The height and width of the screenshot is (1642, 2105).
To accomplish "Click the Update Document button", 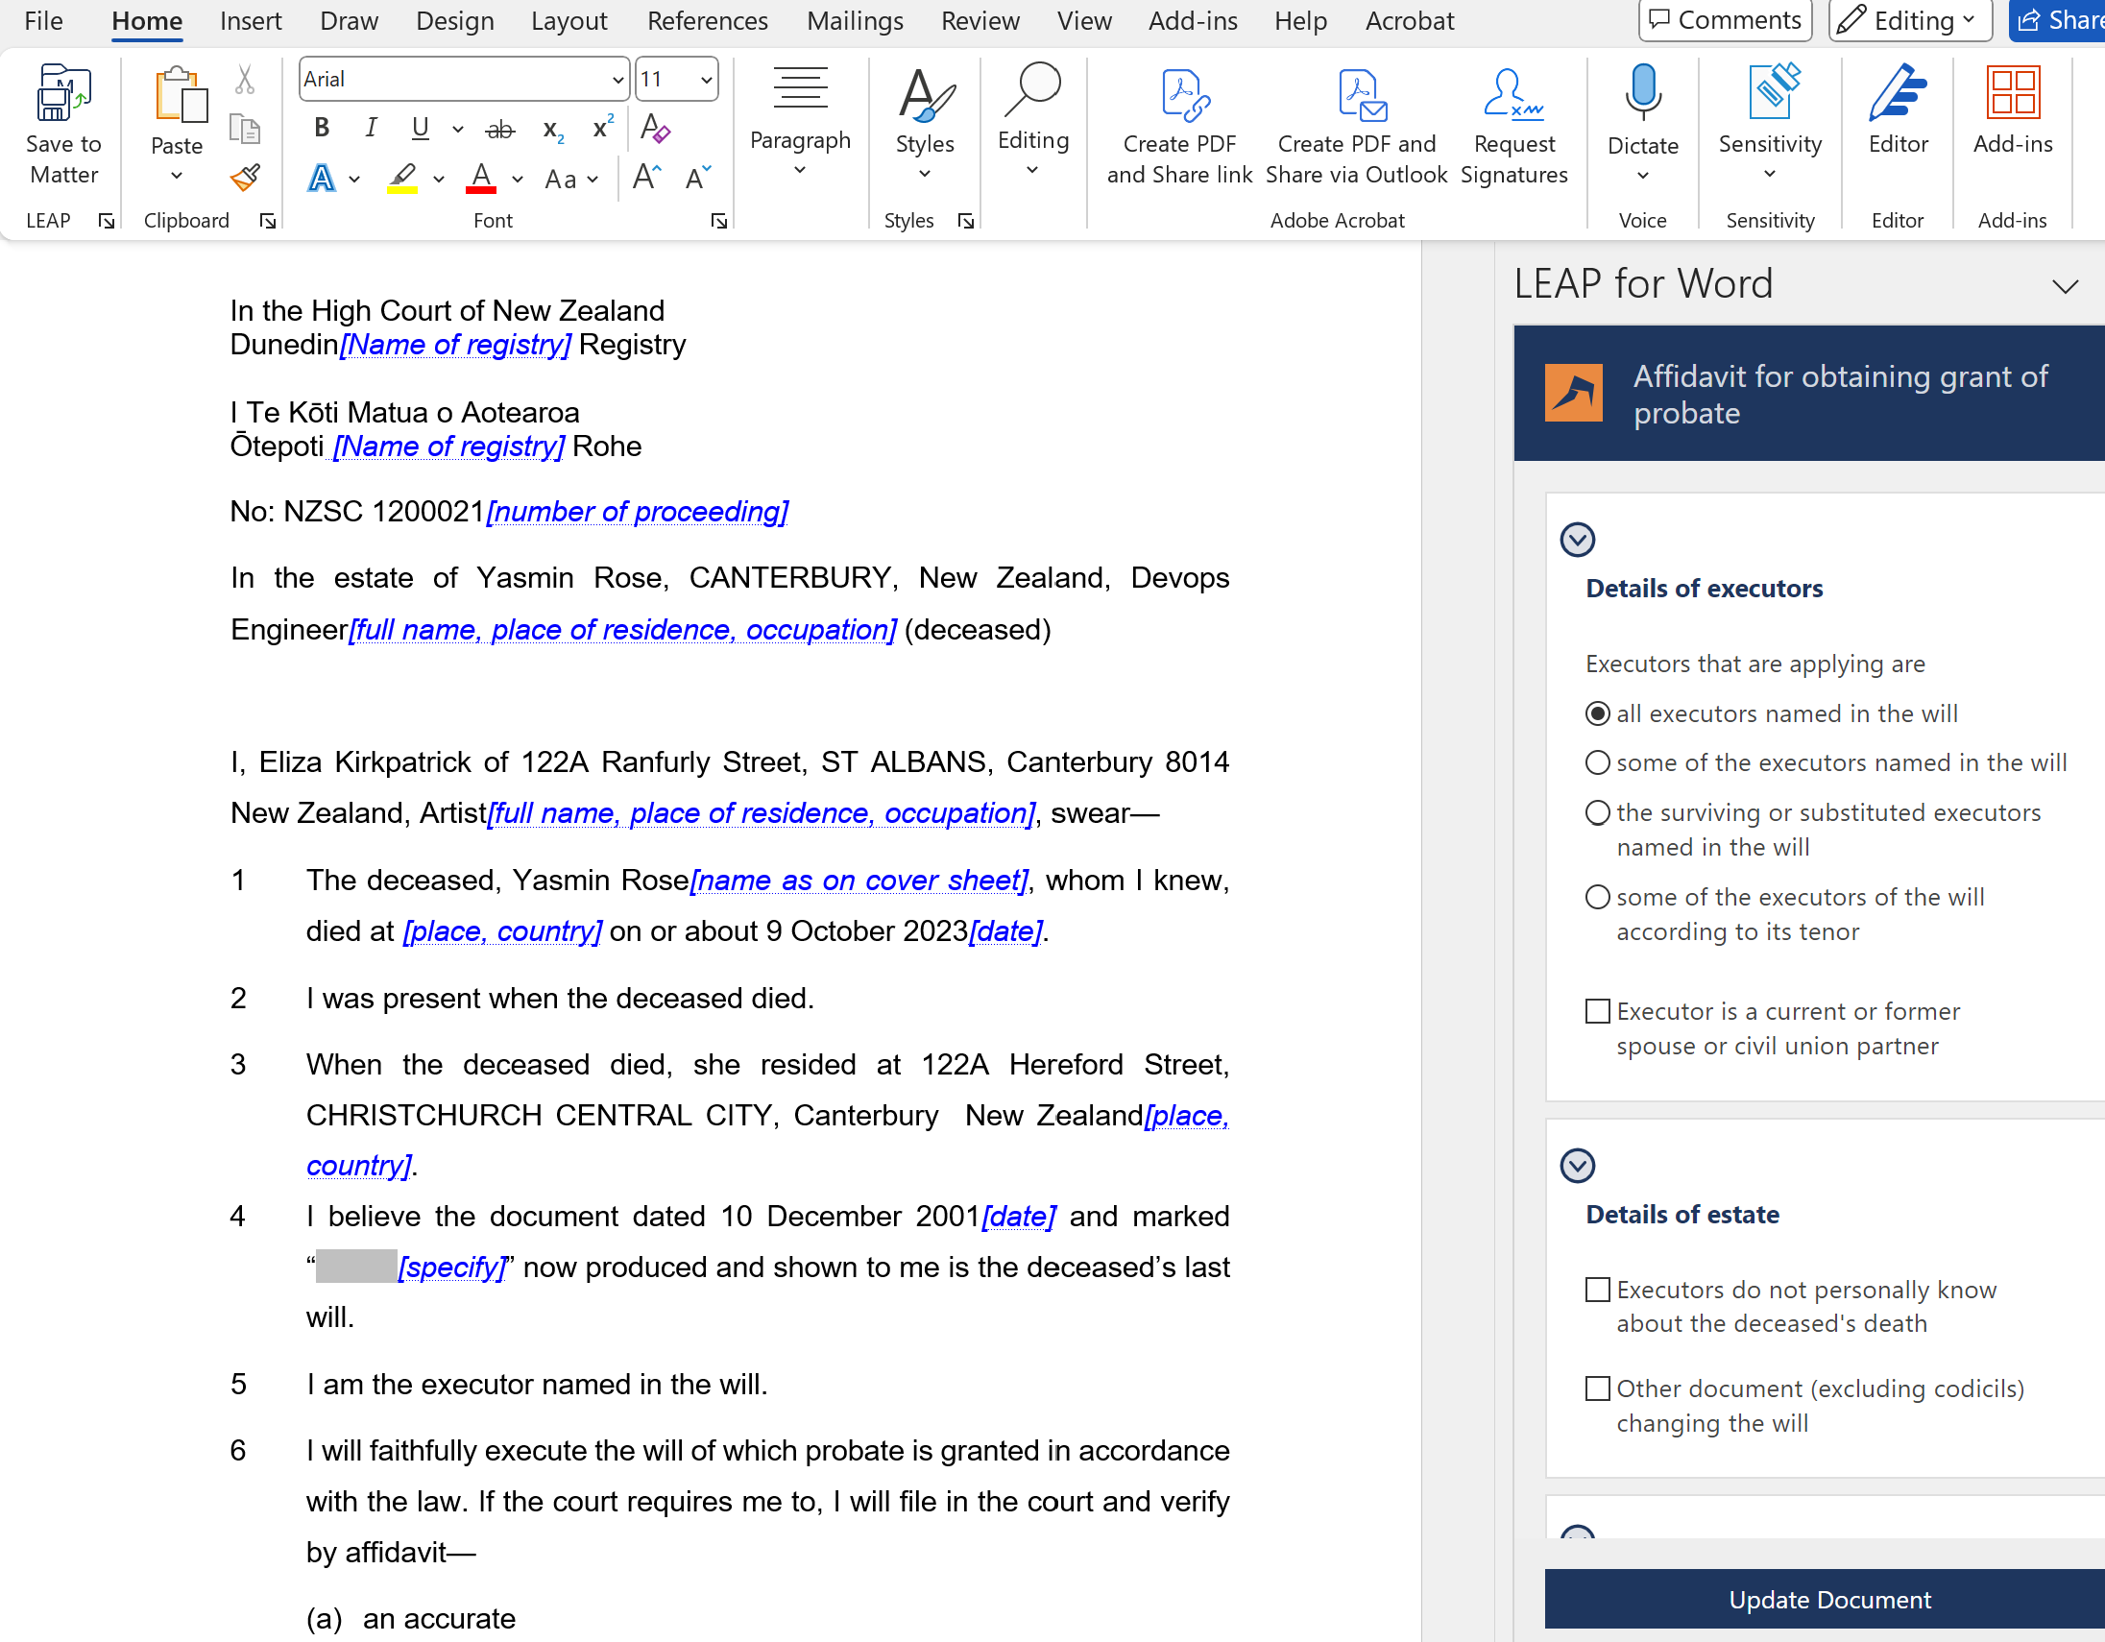I will pos(1828,1600).
